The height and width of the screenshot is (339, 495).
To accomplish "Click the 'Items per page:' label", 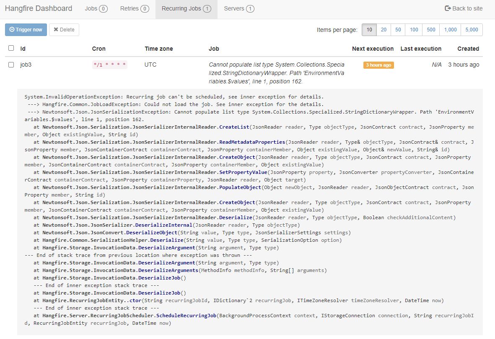I will [x=337, y=30].
